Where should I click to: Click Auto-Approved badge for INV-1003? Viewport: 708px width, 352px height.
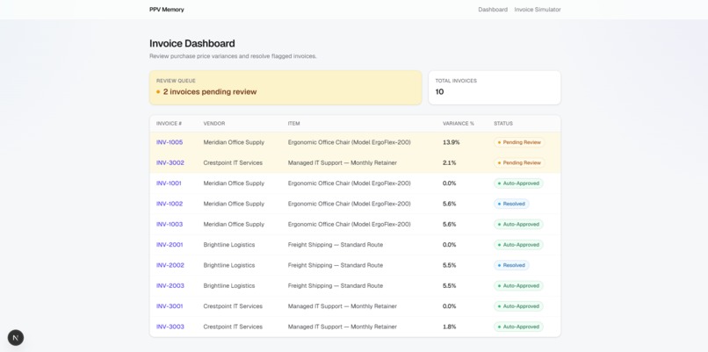(x=518, y=225)
